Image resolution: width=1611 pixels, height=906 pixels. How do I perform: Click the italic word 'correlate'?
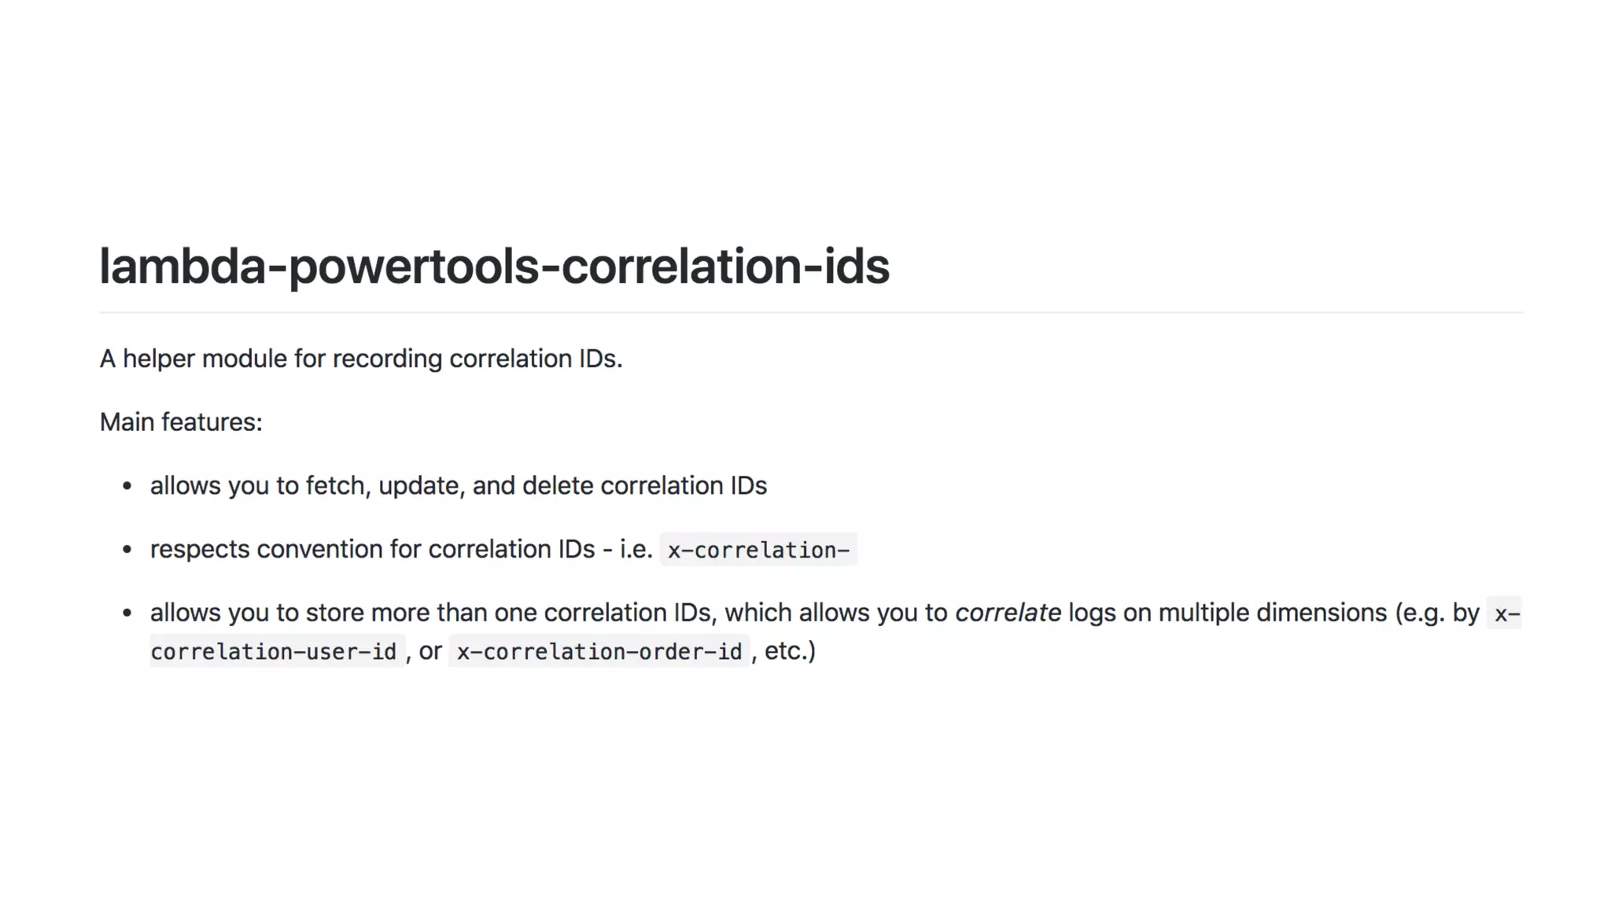point(1008,613)
